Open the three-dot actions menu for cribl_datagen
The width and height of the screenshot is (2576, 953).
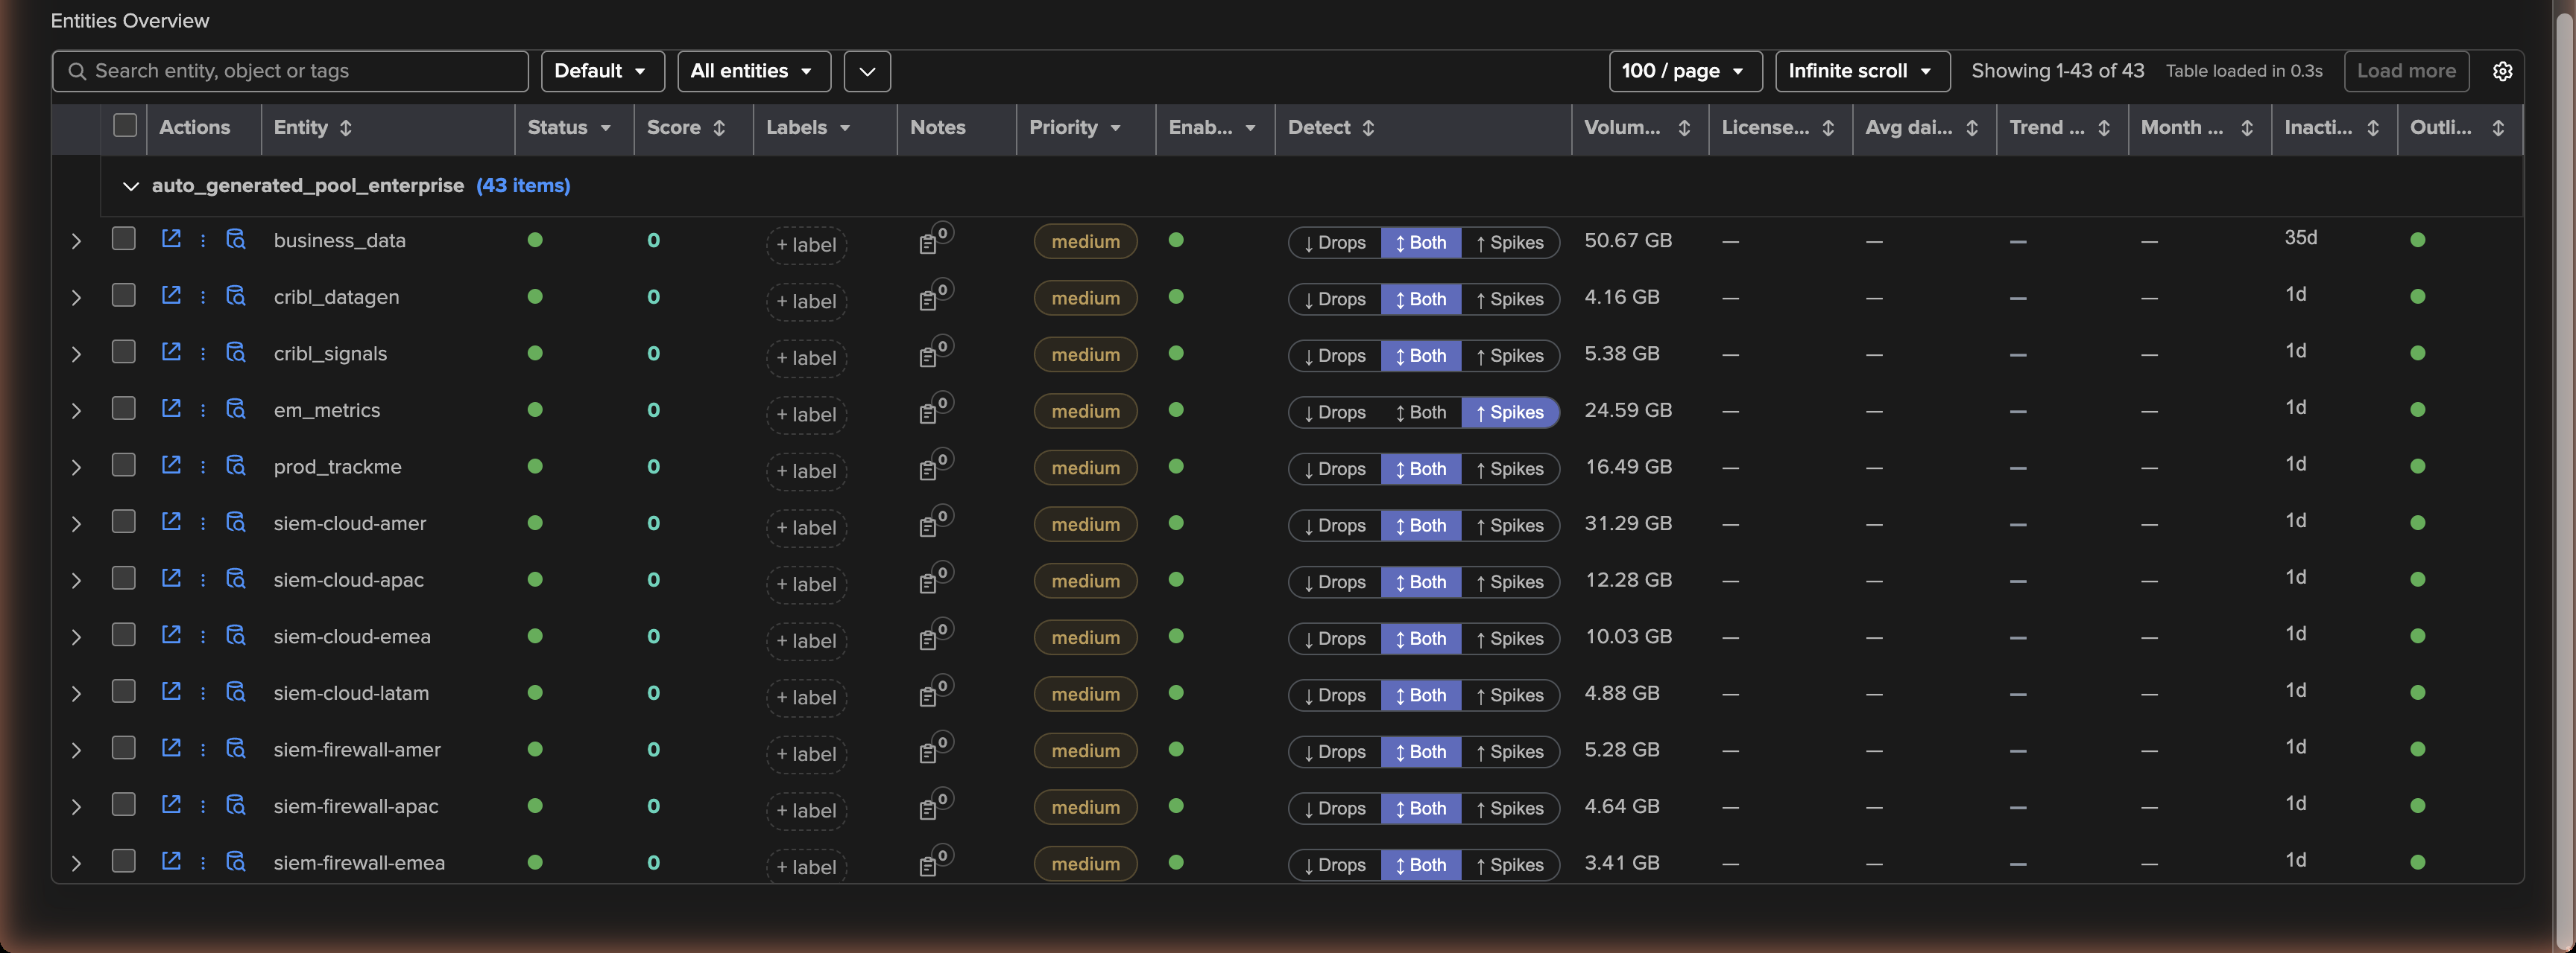[203, 296]
